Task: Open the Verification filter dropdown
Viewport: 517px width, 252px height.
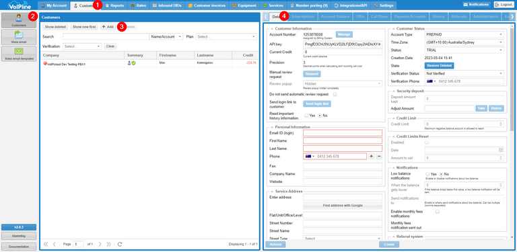Action: [x=82, y=46]
